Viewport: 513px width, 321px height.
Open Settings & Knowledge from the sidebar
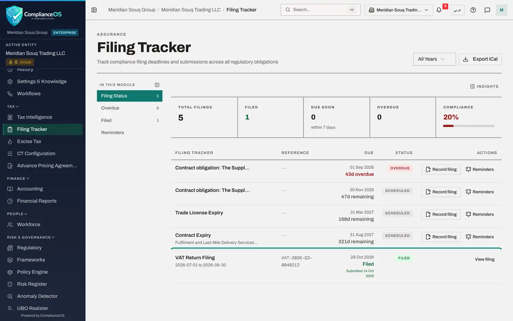pos(42,81)
